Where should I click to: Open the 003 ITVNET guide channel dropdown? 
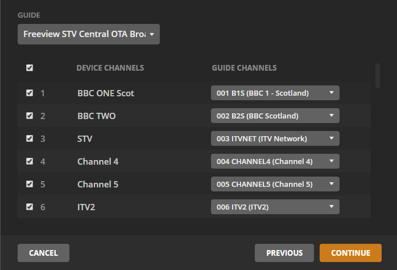tap(275, 138)
